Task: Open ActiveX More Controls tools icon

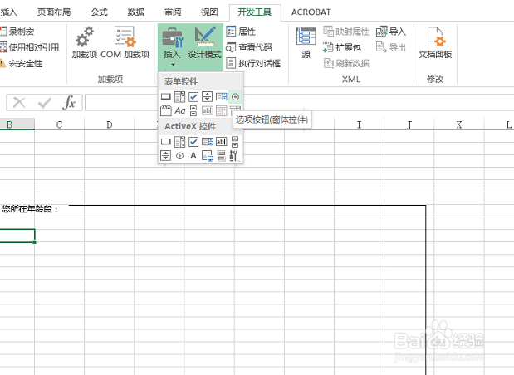Action: [x=235, y=156]
